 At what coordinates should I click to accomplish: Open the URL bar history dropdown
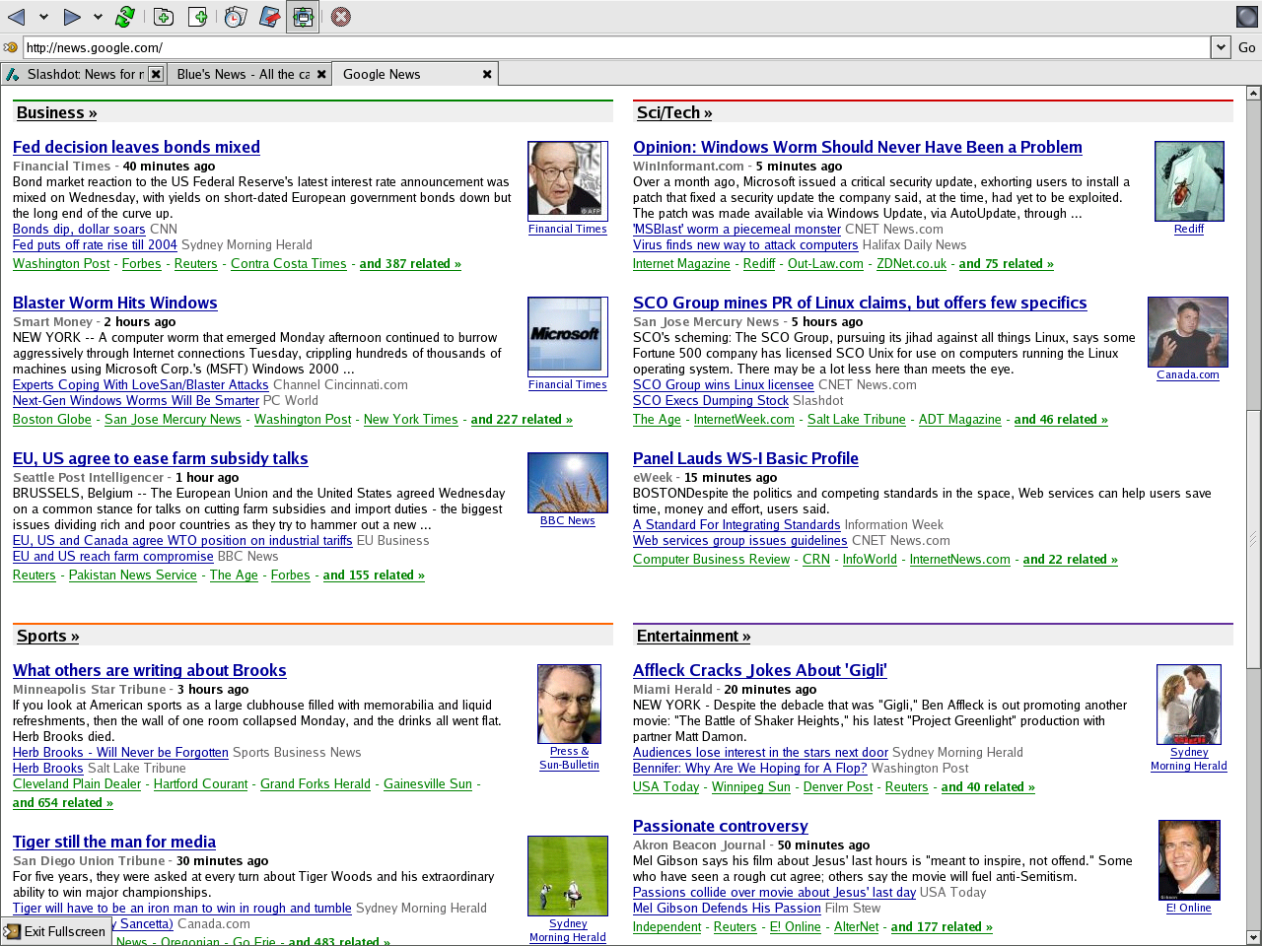tap(1221, 47)
